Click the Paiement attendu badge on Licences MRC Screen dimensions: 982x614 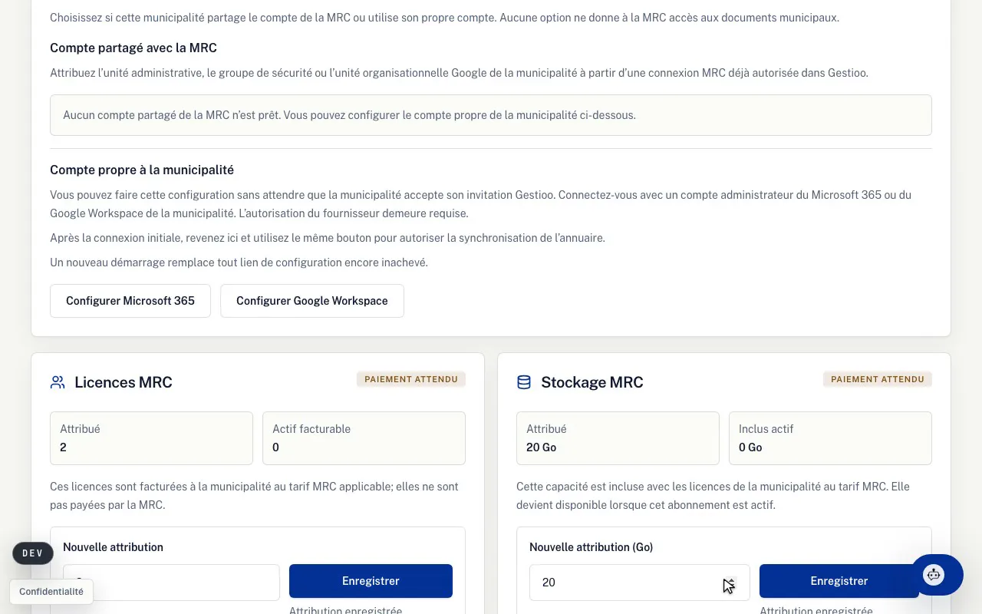click(x=411, y=379)
